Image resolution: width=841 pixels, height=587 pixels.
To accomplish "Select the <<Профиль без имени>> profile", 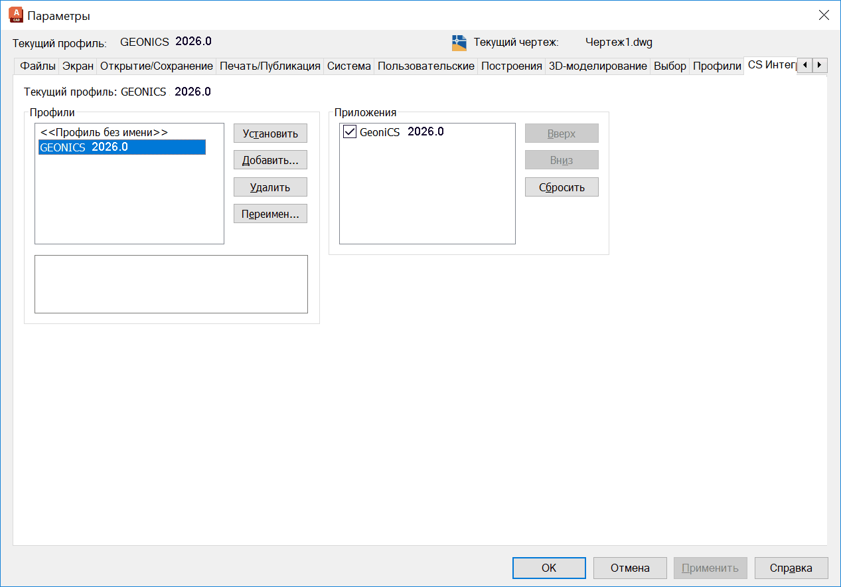I will (104, 132).
